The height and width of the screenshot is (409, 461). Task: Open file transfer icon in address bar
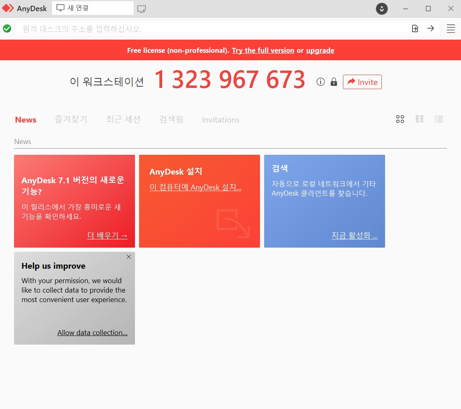pyautogui.click(x=415, y=28)
